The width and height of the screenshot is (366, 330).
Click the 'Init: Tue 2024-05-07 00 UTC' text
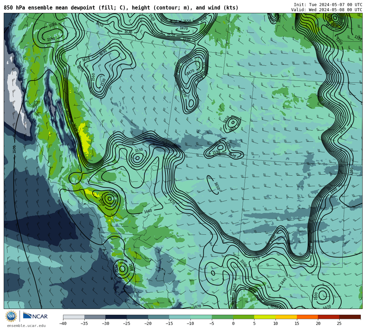click(x=328, y=5)
